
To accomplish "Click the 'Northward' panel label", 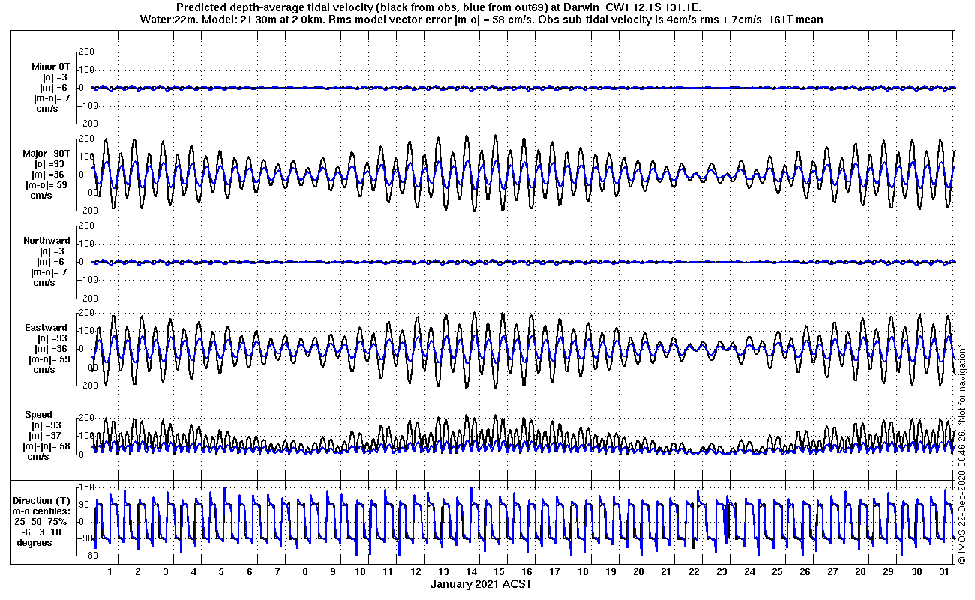I will point(46,241).
